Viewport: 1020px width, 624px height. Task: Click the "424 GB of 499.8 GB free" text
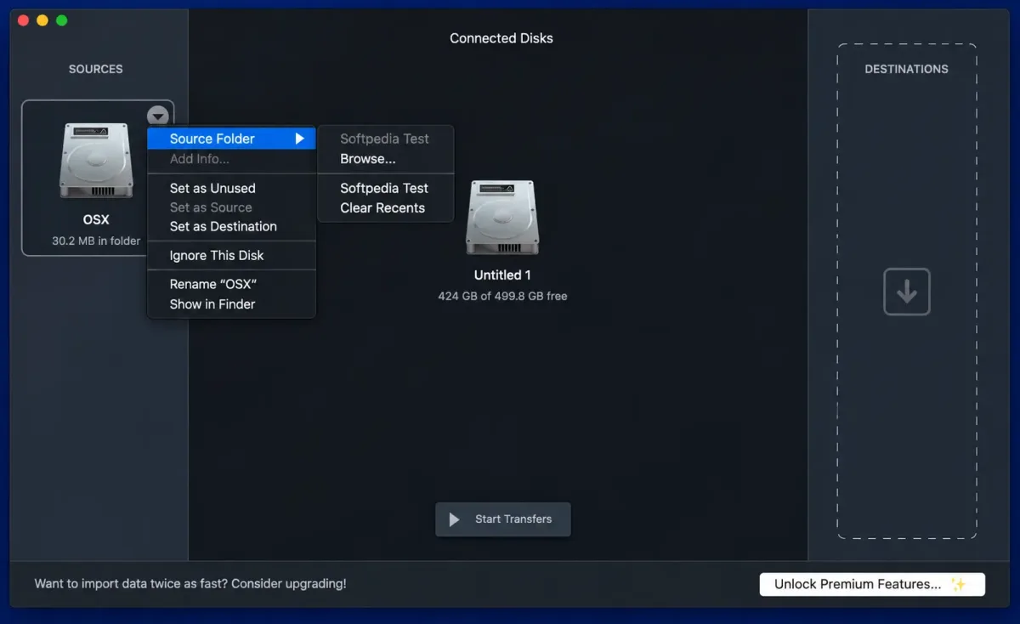pyautogui.click(x=502, y=296)
